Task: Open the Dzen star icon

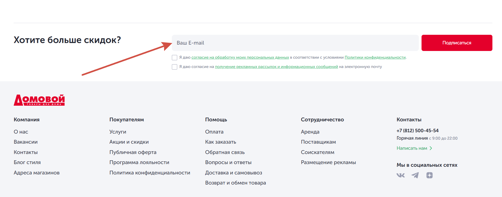Action: pyautogui.click(x=430, y=175)
